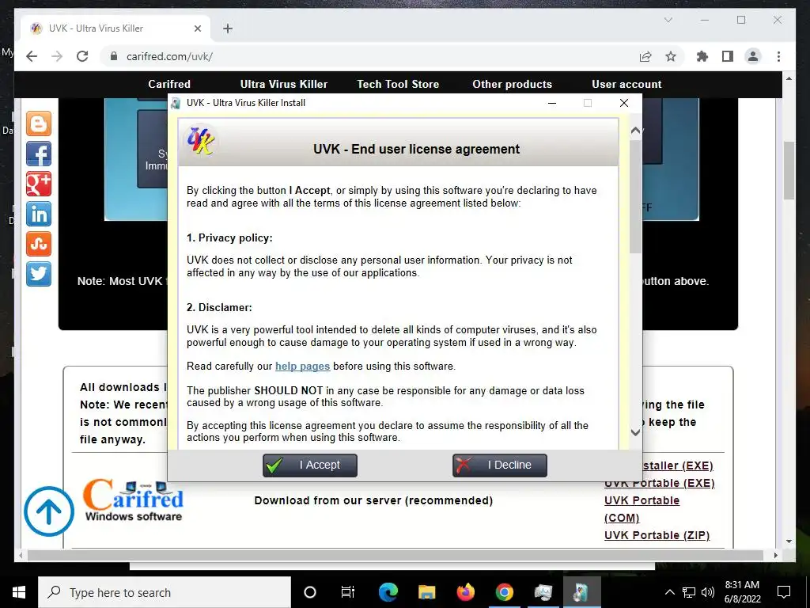Open the Tech Tool Store menu
810x608 pixels.
(398, 84)
